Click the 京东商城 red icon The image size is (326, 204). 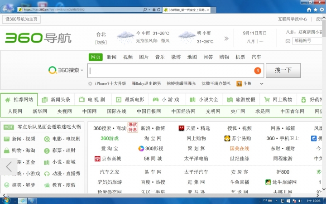(x=97, y=159)
